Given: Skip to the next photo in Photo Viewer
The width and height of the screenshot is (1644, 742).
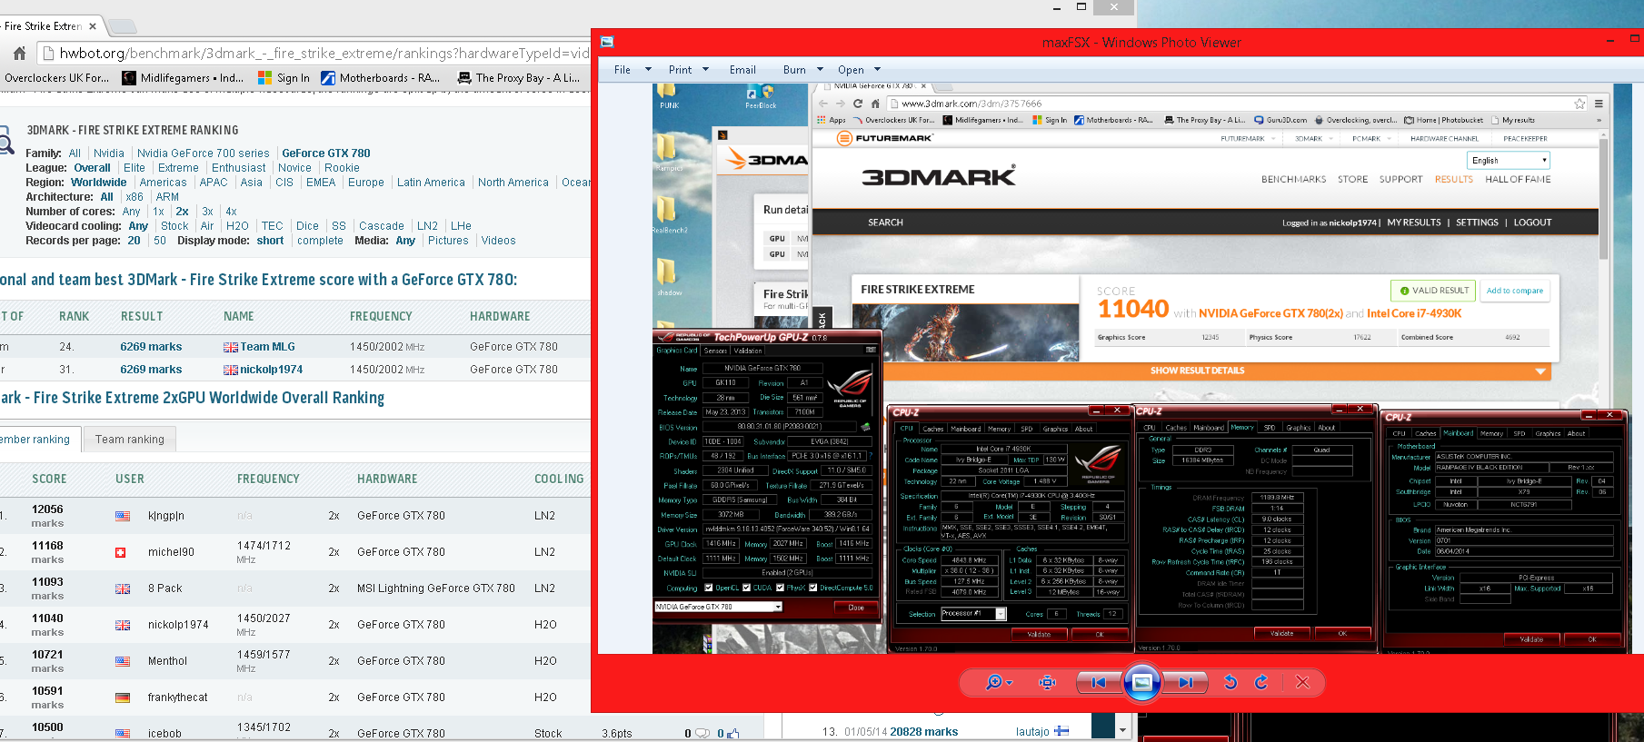Looking at the screenshot, I should pyautogui.click(x=1185, y=682).
